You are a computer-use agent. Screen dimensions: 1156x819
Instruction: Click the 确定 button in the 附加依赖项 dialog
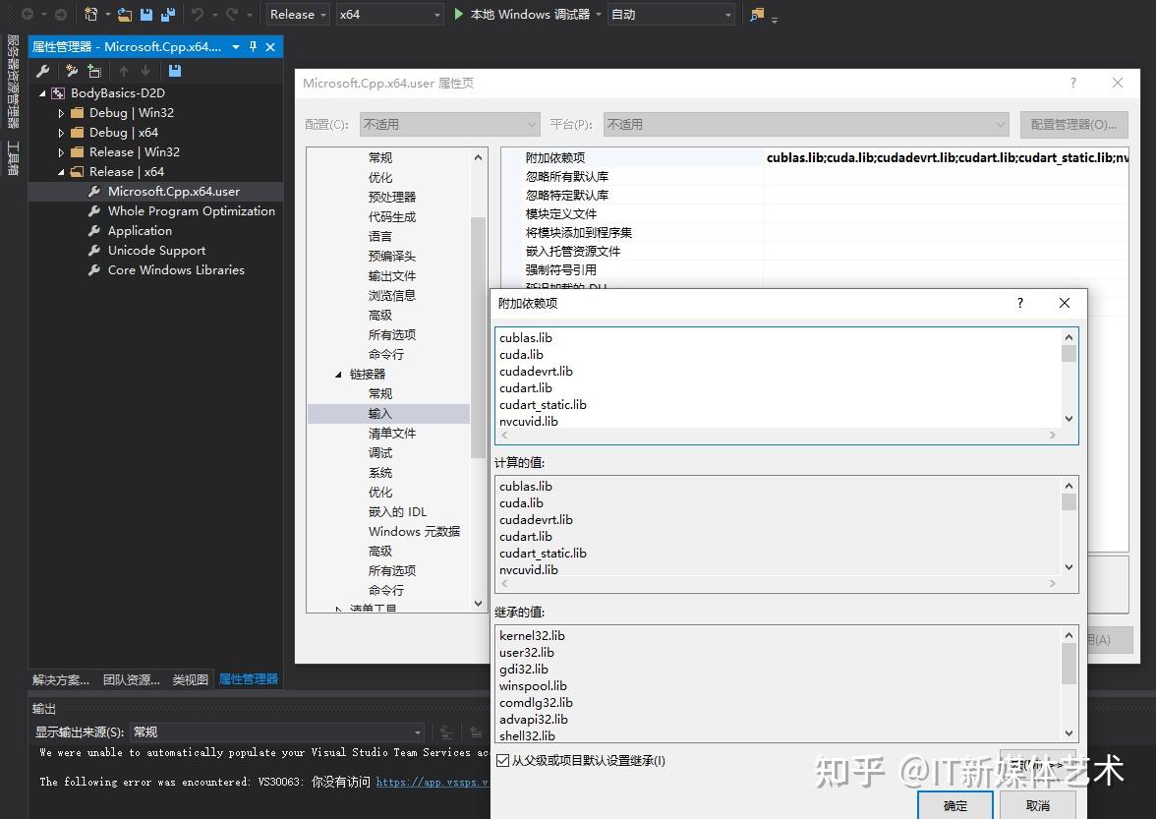pos(954,806)
